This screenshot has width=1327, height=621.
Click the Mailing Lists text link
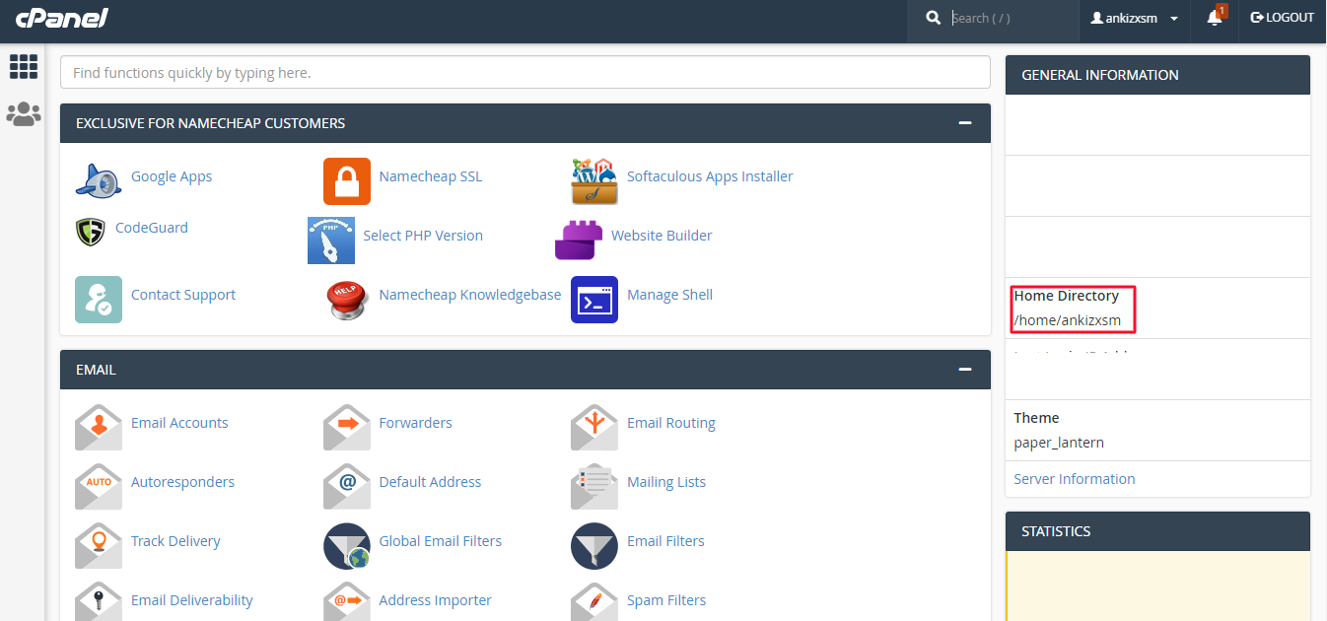point(666,482)
